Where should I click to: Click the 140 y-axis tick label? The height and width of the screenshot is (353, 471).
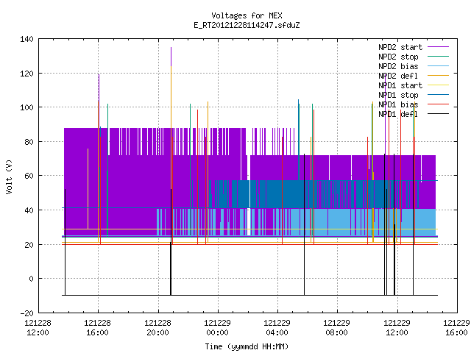pos(26,39)
